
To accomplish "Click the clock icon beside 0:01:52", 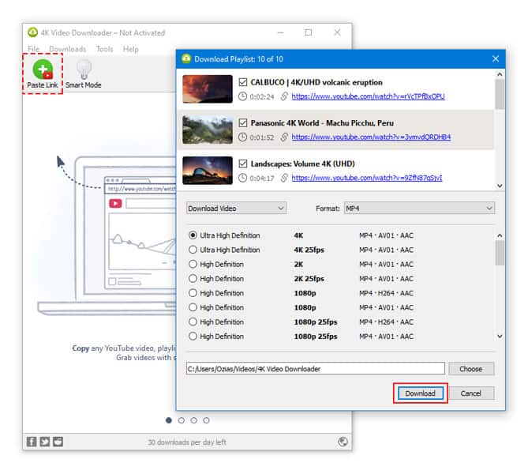I will tap(242, 137).
